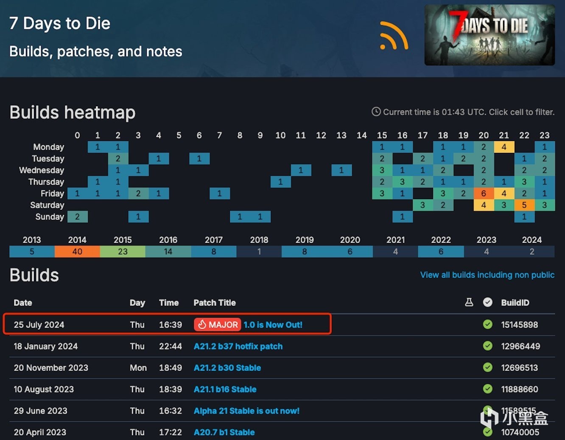Image resolution: width=565 pixels, height=440 pixels.
Task: Click Wednesday hour 15 heatmap cell showing 3
Action: [382, 170]
